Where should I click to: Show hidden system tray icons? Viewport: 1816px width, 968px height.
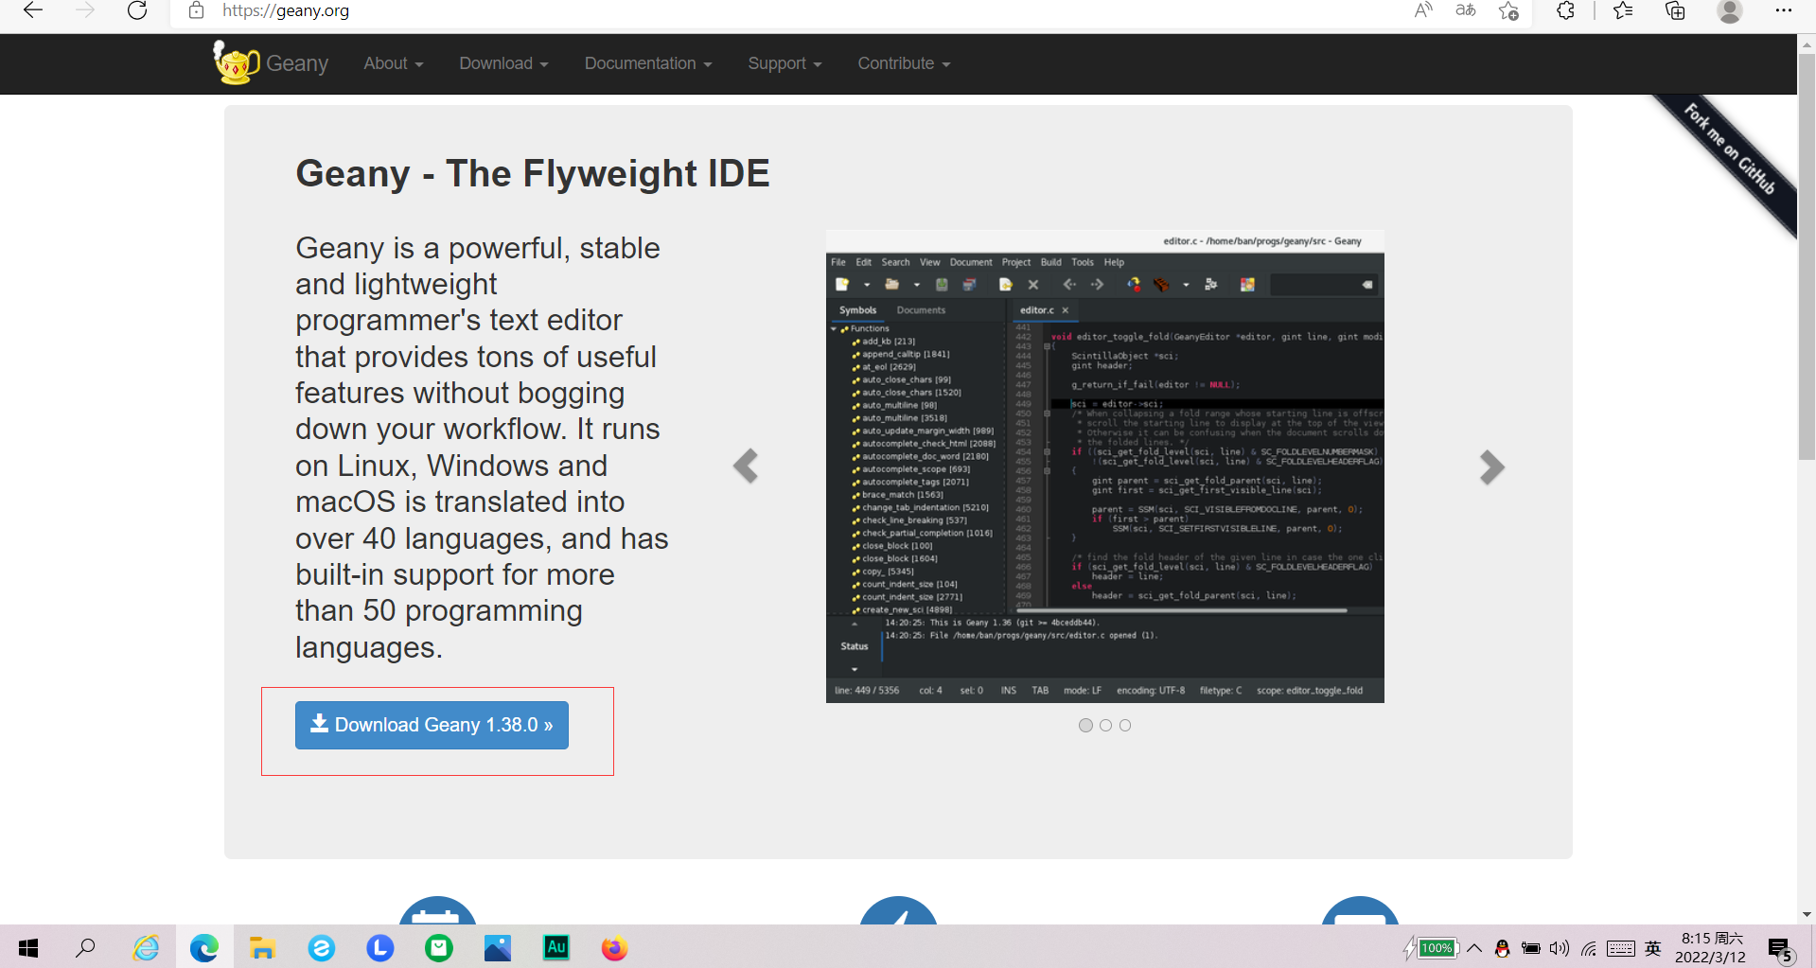[1474, 948]
